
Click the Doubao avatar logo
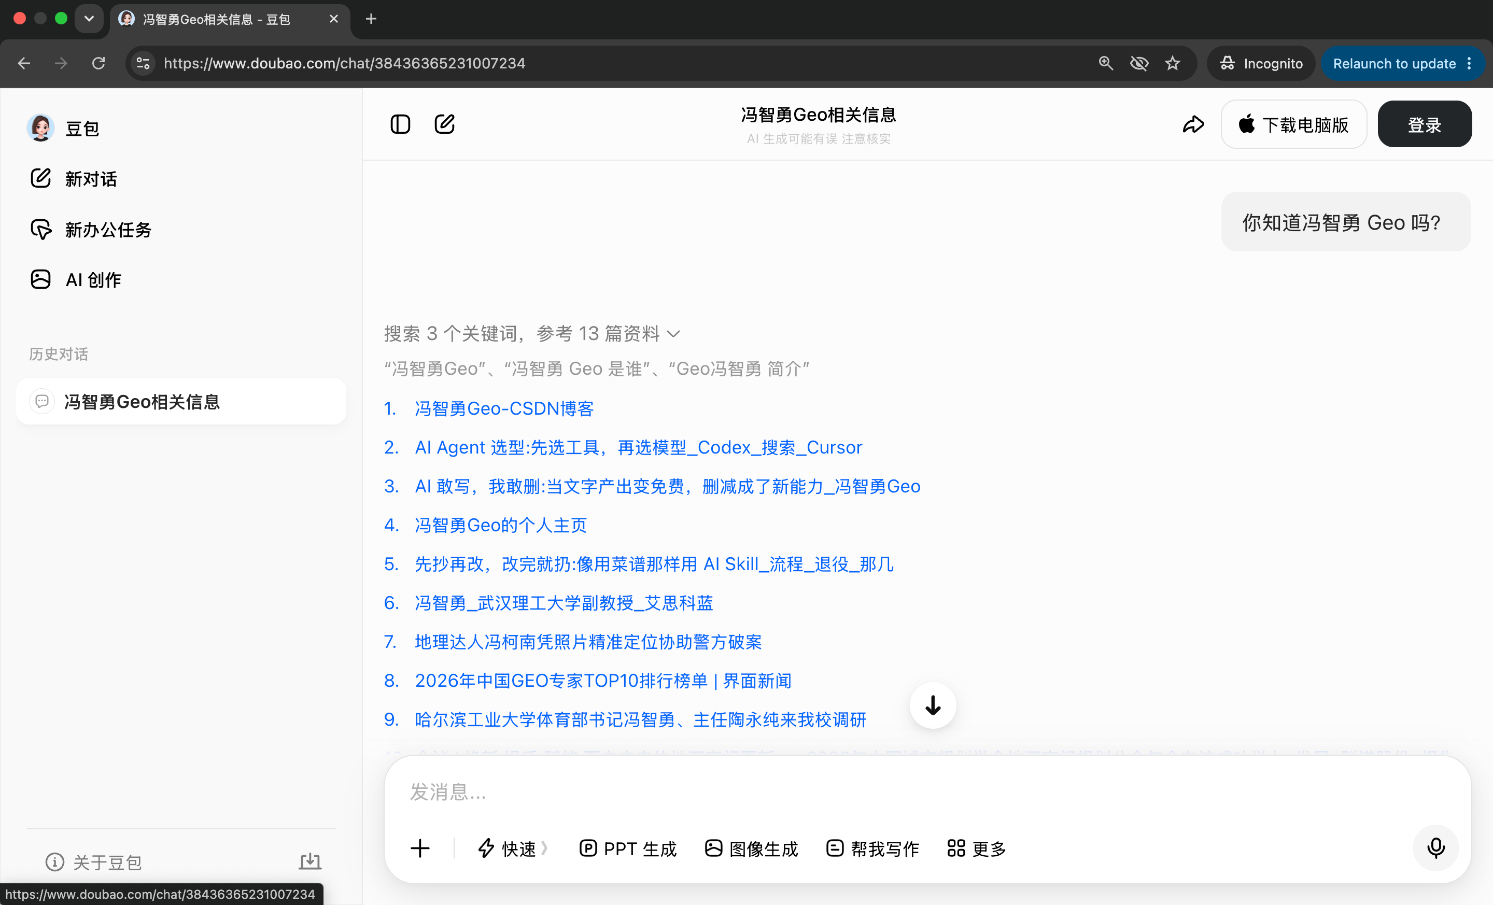40,128
